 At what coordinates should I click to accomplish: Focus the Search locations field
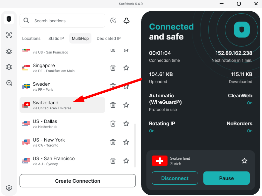pyautogui.click(x=62, y=21)
